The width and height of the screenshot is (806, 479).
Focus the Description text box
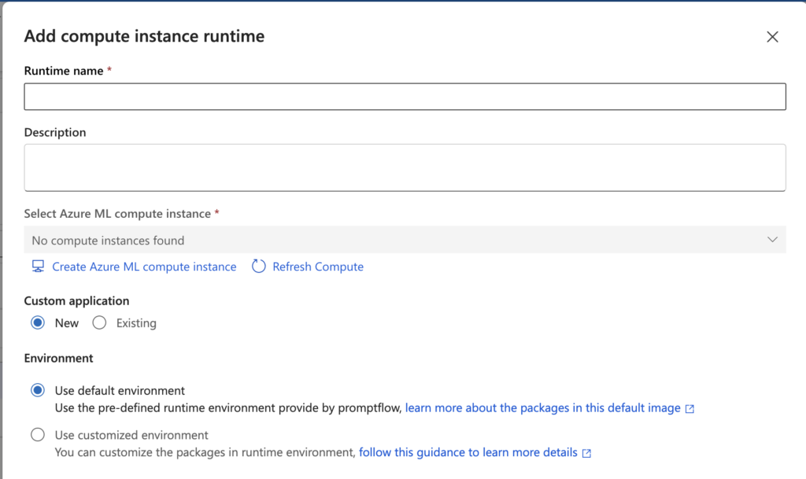point(405,167)
